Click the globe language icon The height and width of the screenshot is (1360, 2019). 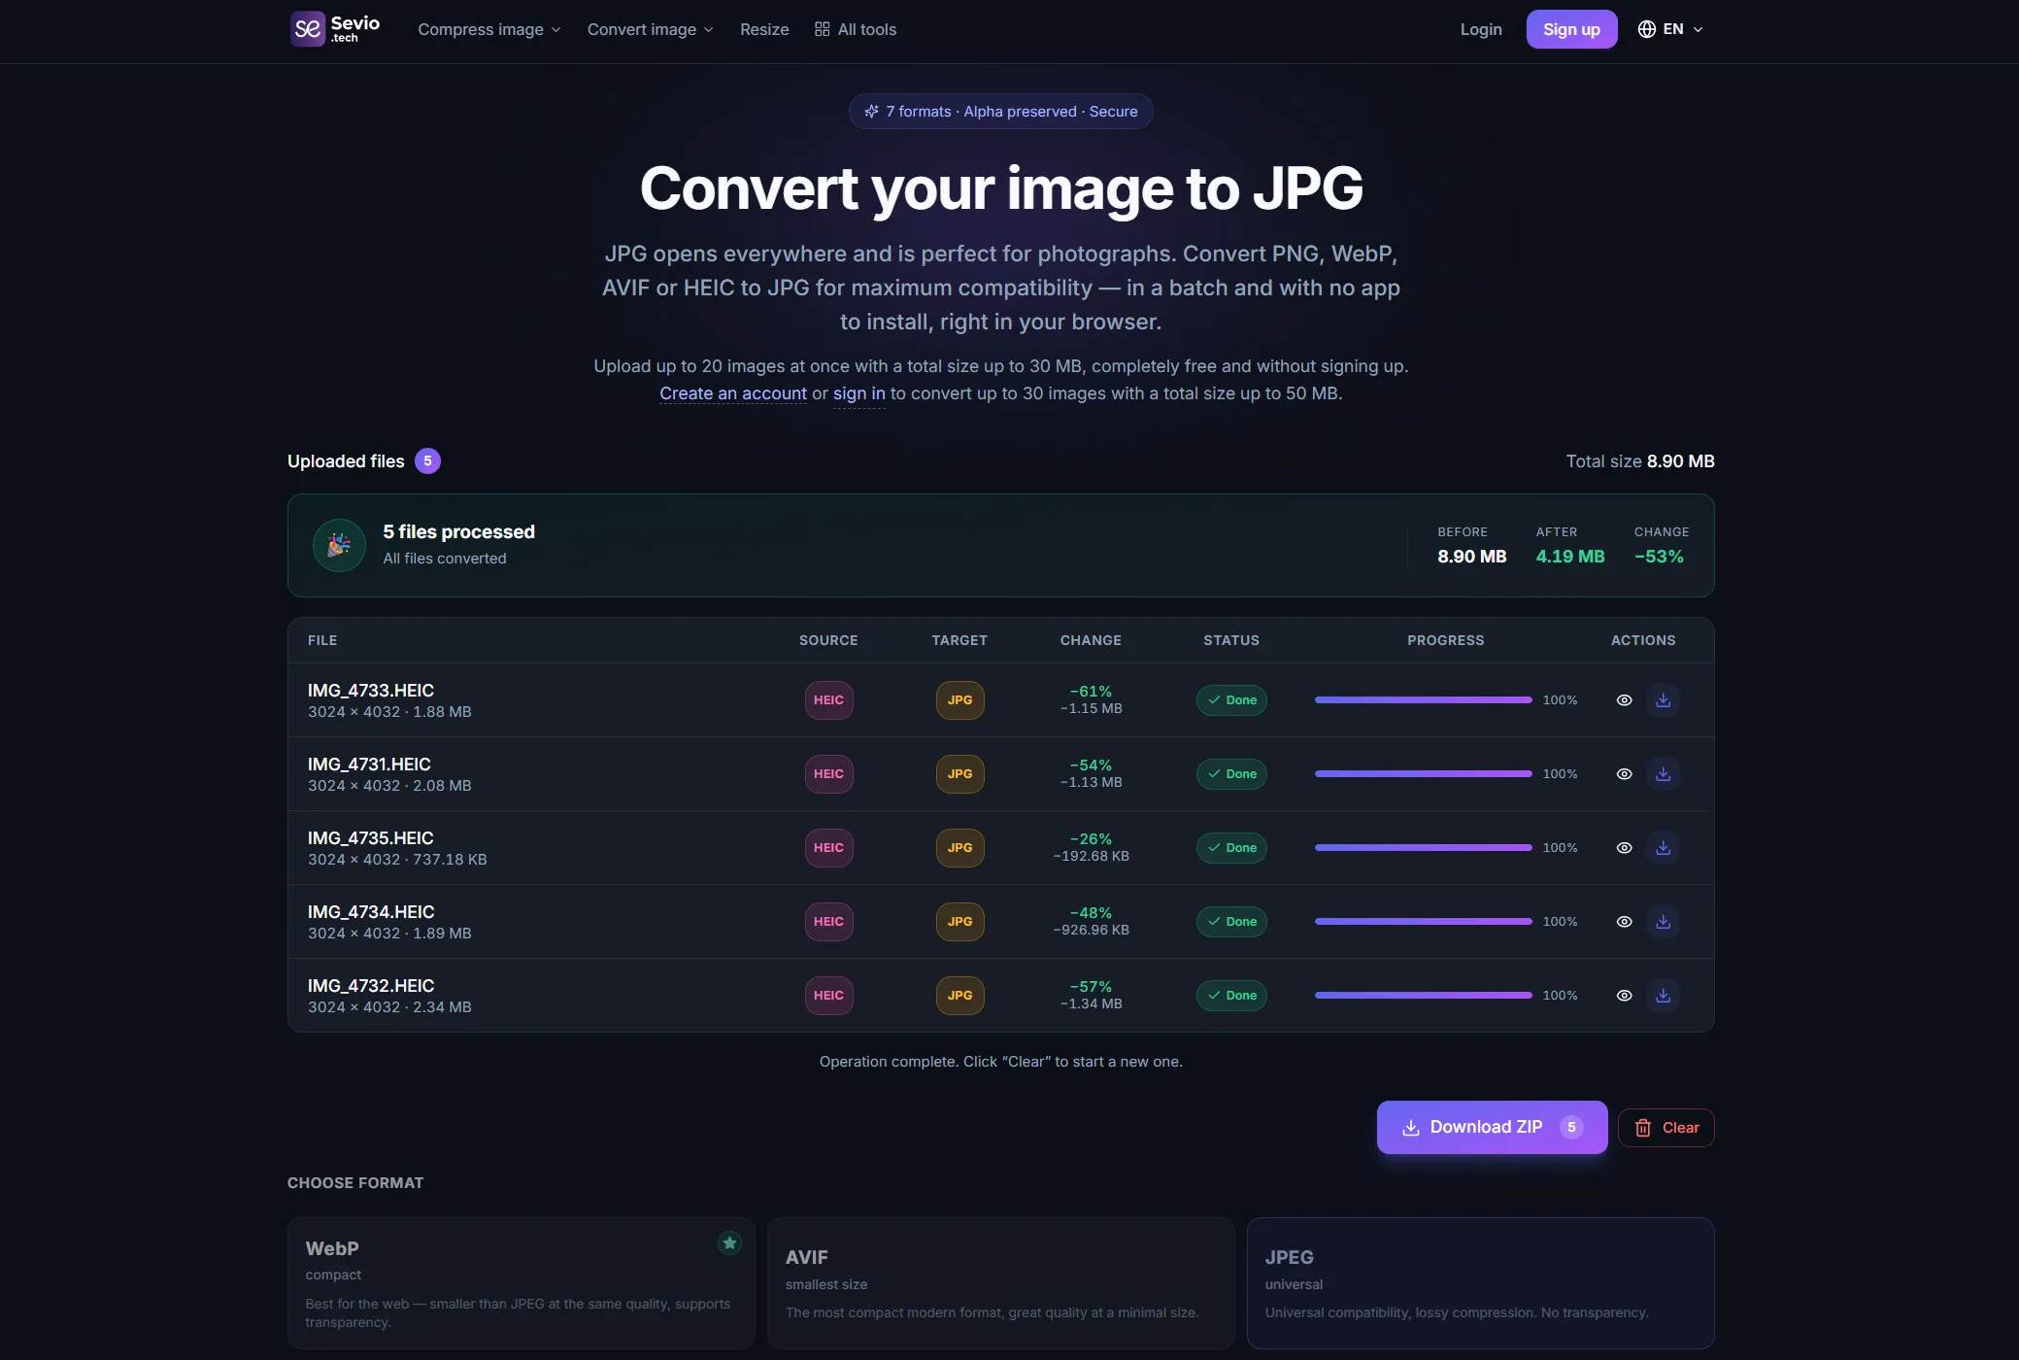[x=1647, y=29]
